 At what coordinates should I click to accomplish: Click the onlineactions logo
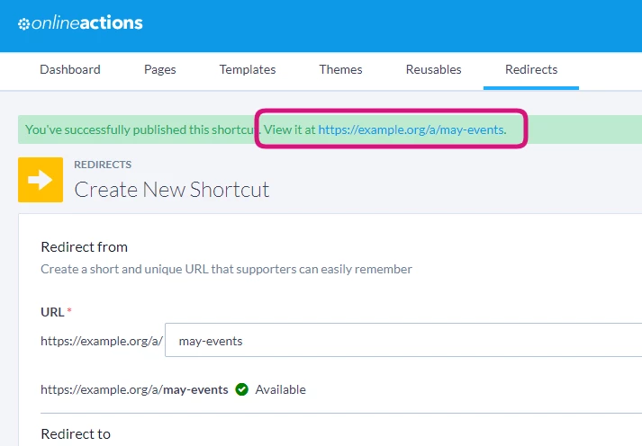(80, 22)
